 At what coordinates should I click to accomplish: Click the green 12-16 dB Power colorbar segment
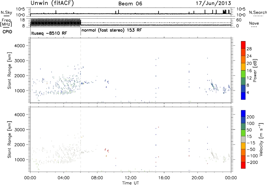pos(243,74)
